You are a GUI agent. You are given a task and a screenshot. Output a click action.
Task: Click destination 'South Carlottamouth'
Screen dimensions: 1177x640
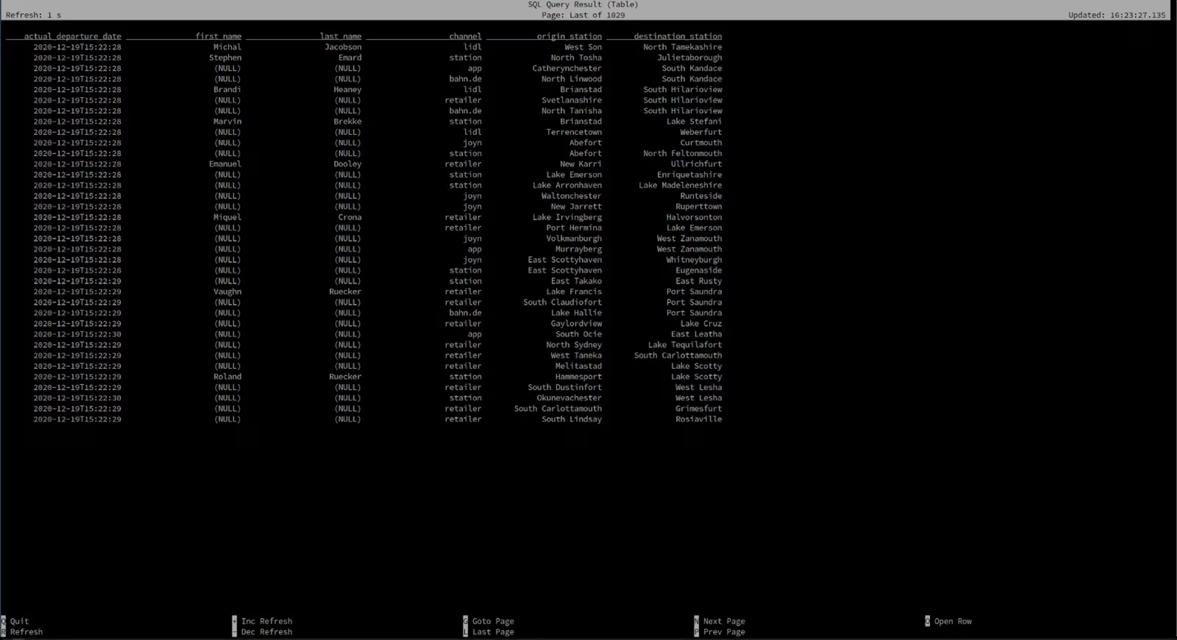pyautogui.click(x=678, y=356)
